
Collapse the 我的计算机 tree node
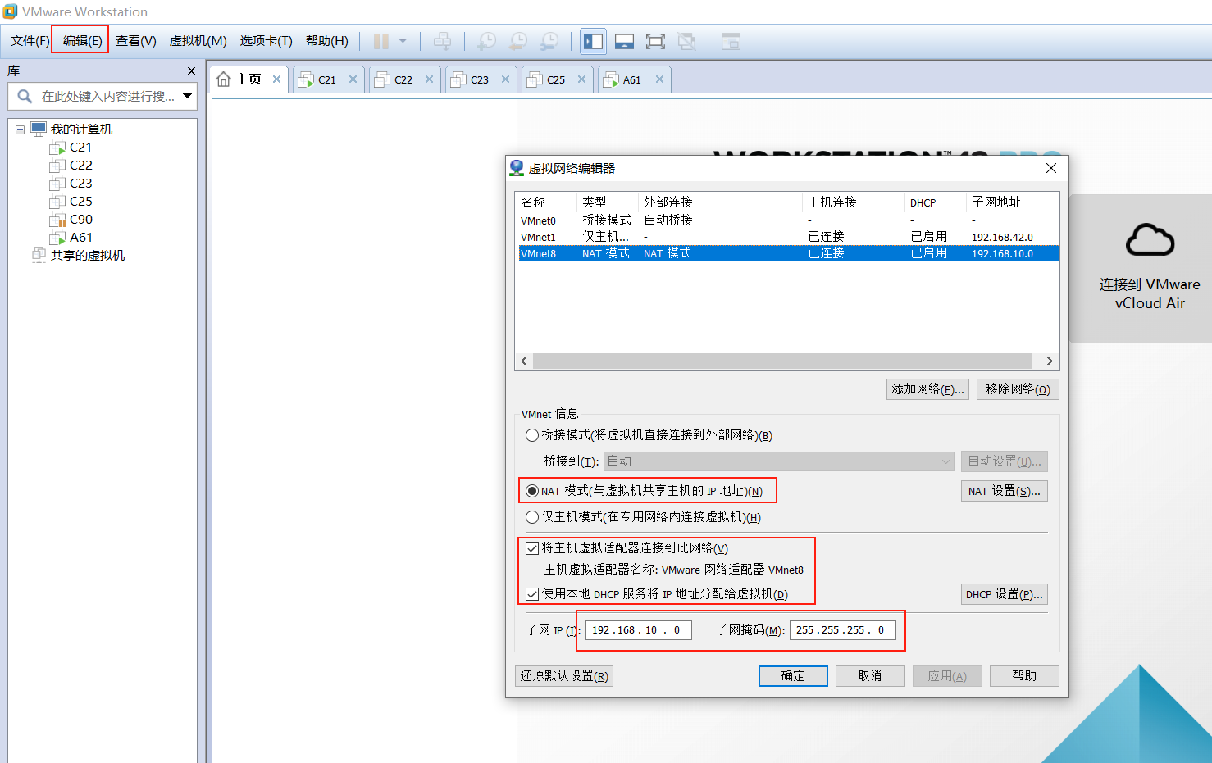point(20,129)
